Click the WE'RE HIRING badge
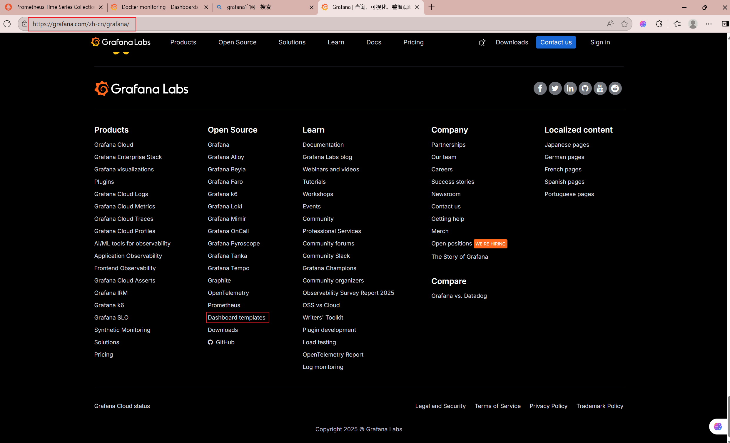Viewport: 730px width, 443px height. tap(490, 244)
